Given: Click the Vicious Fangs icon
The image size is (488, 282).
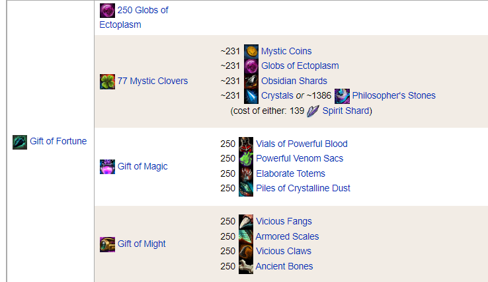Looking at the screenshot, I should coord(246,222).
